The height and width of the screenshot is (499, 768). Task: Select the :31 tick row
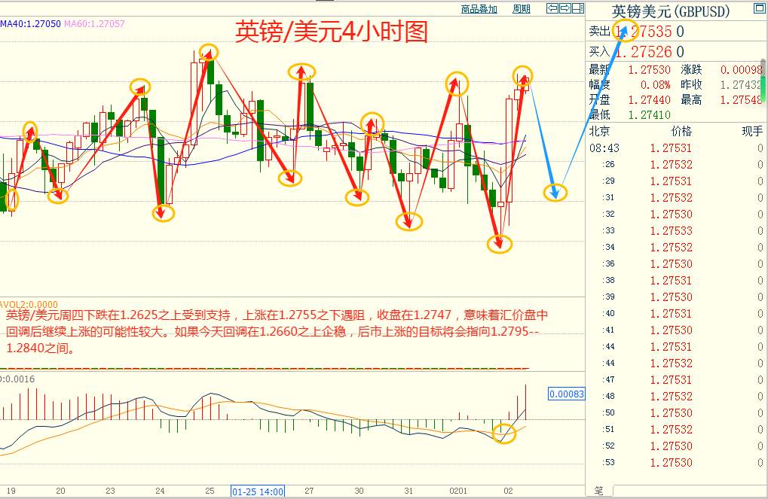coord(676,198)
